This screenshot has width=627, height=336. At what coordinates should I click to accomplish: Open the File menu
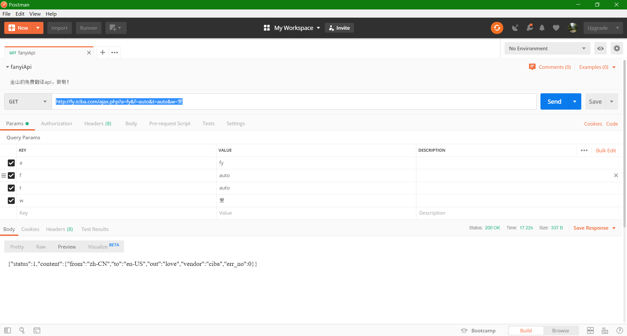click(7, 14)
